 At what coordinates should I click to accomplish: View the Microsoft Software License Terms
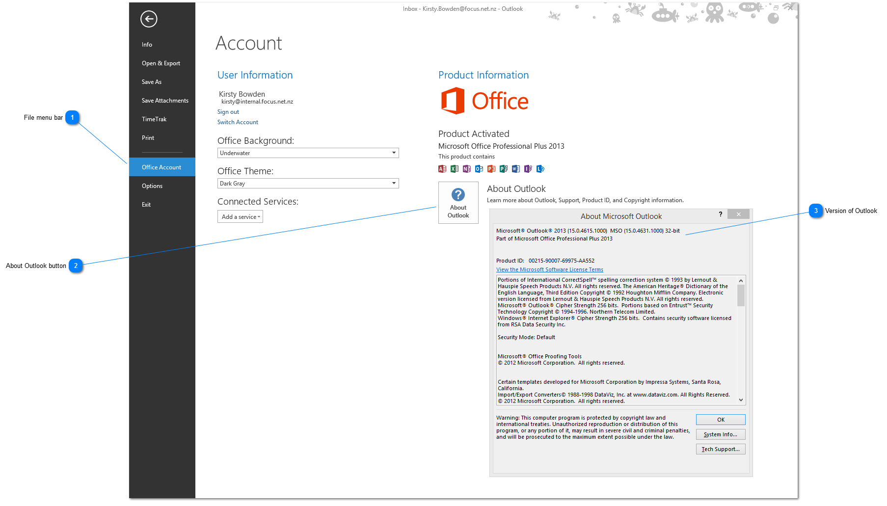pyautogui.click(x=549, y=269)
